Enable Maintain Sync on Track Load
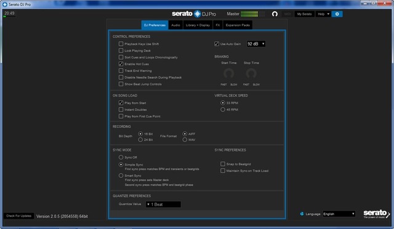Viewport: 394px width, 229px height. tap(223, 171)
